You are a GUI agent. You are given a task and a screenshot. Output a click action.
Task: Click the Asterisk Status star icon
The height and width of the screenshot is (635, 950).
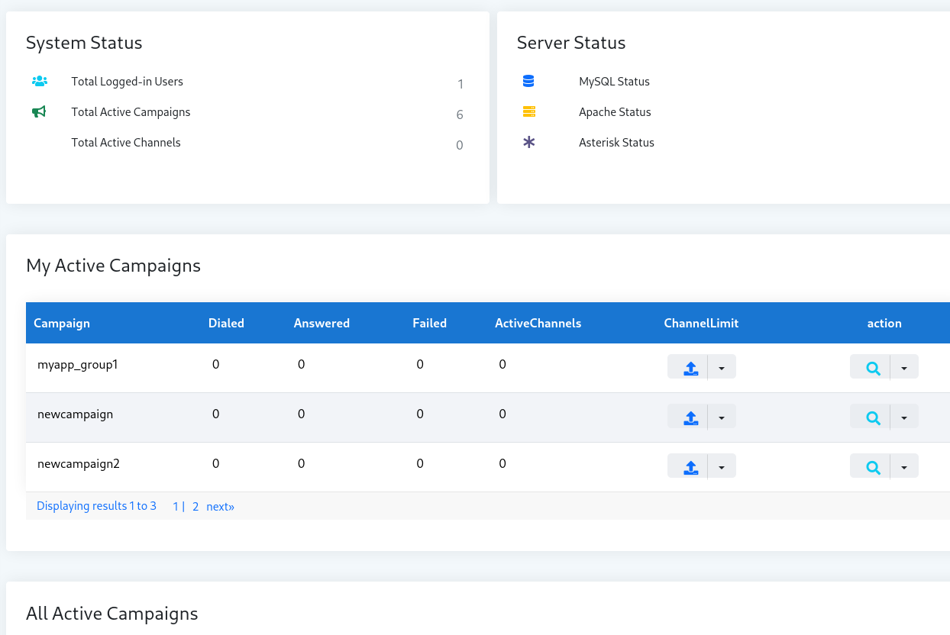(528, 142)
